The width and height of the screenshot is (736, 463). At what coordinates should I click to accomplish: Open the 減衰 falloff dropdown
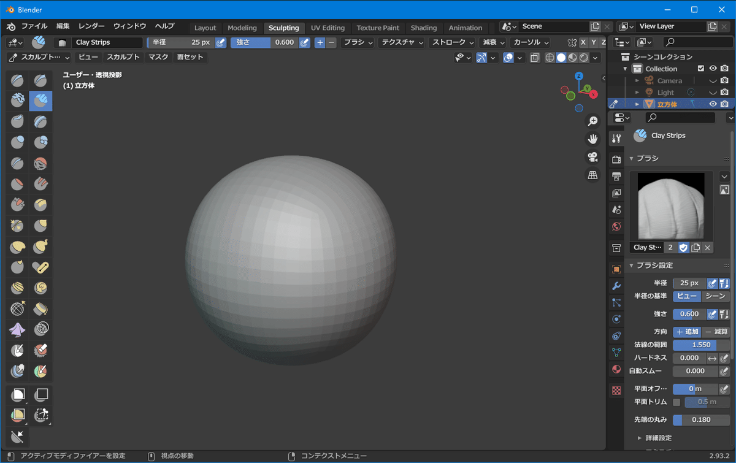[493, 42]
